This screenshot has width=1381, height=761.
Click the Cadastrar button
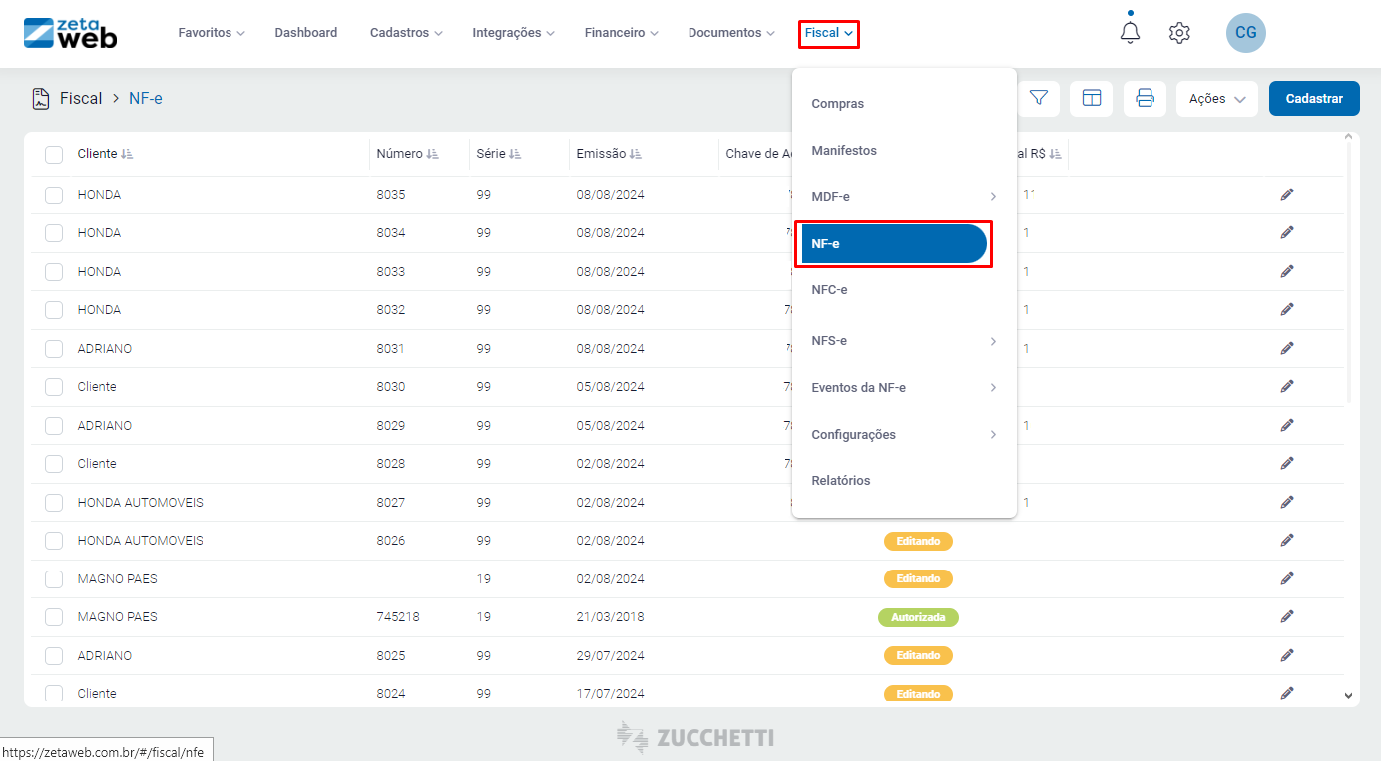click(1313, 99)
